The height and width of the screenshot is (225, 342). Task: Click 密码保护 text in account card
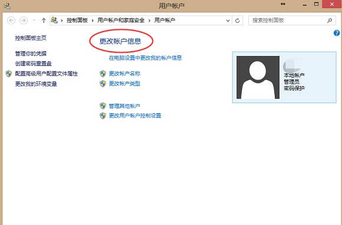click(294, 88)
